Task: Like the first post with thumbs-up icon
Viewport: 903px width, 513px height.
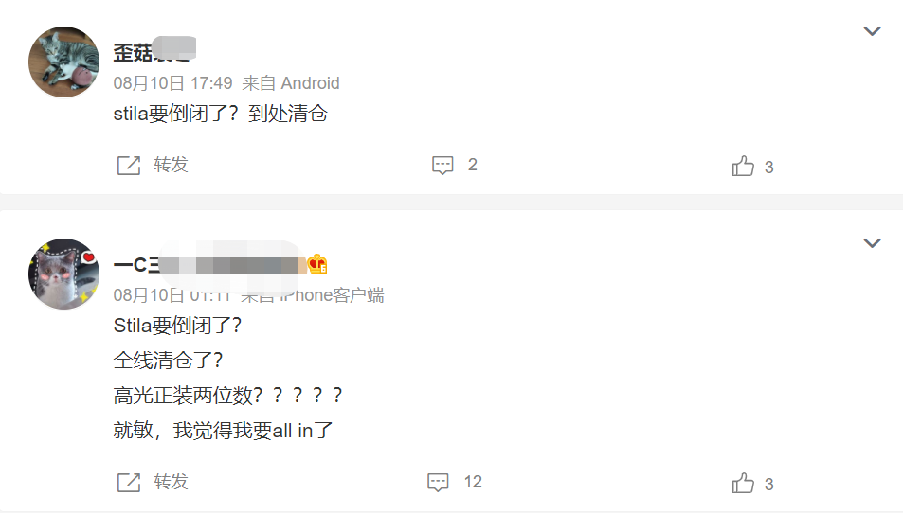Action: coord(743,166)
